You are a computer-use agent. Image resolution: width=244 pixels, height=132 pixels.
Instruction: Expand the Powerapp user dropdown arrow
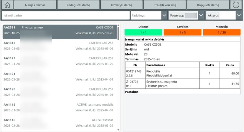[201, 16]
